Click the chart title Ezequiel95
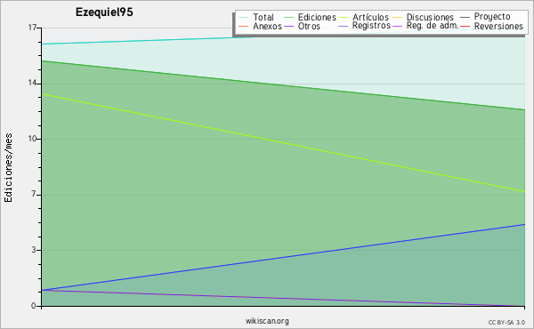The width and height of the screenshot is (534, 329). 104,12
